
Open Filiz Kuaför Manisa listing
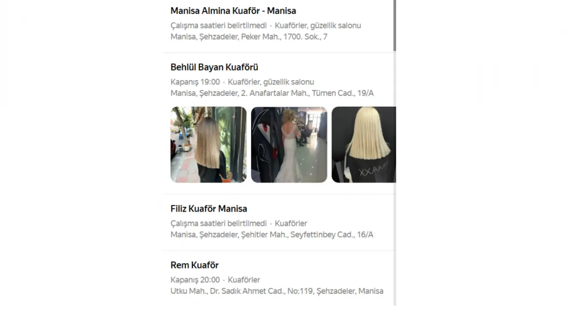pos(208,208)
